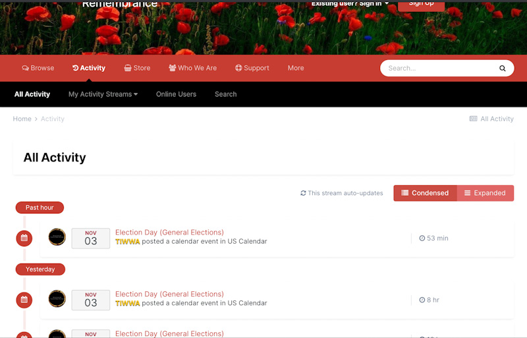Switch to the Condensed view
This screenshot has height=338, width=527.
[425, 193]
